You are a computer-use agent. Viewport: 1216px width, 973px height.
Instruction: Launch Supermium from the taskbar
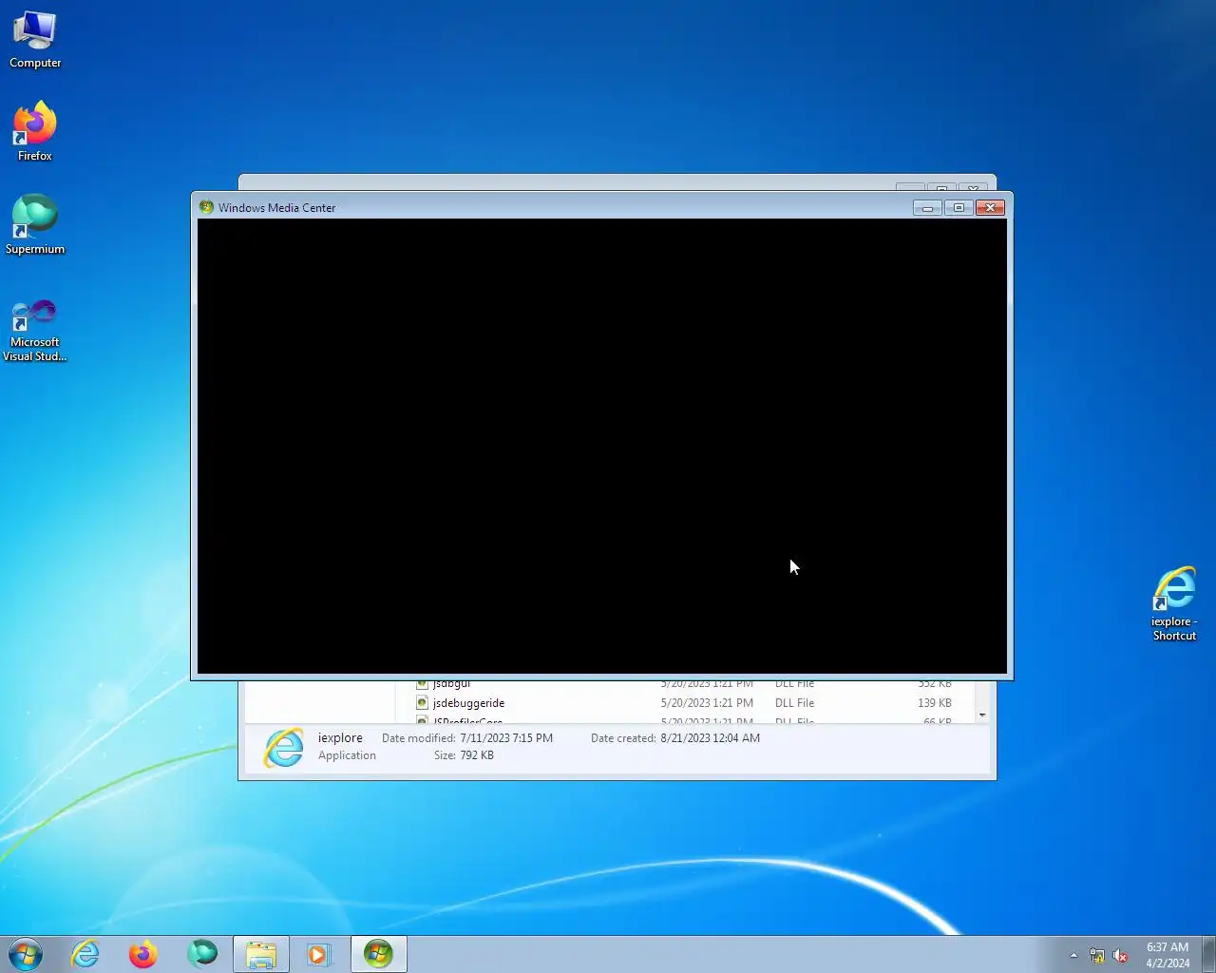click(202, 954)
